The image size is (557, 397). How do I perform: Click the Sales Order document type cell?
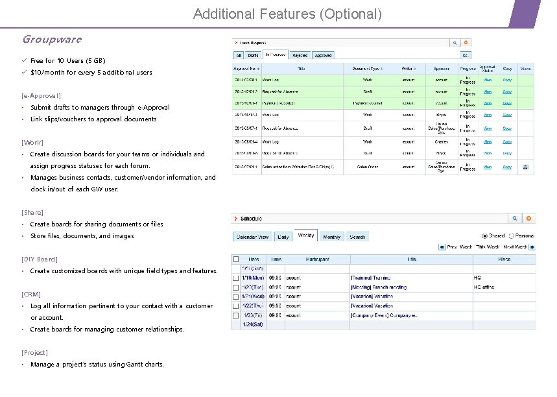[x=368, y=167]
